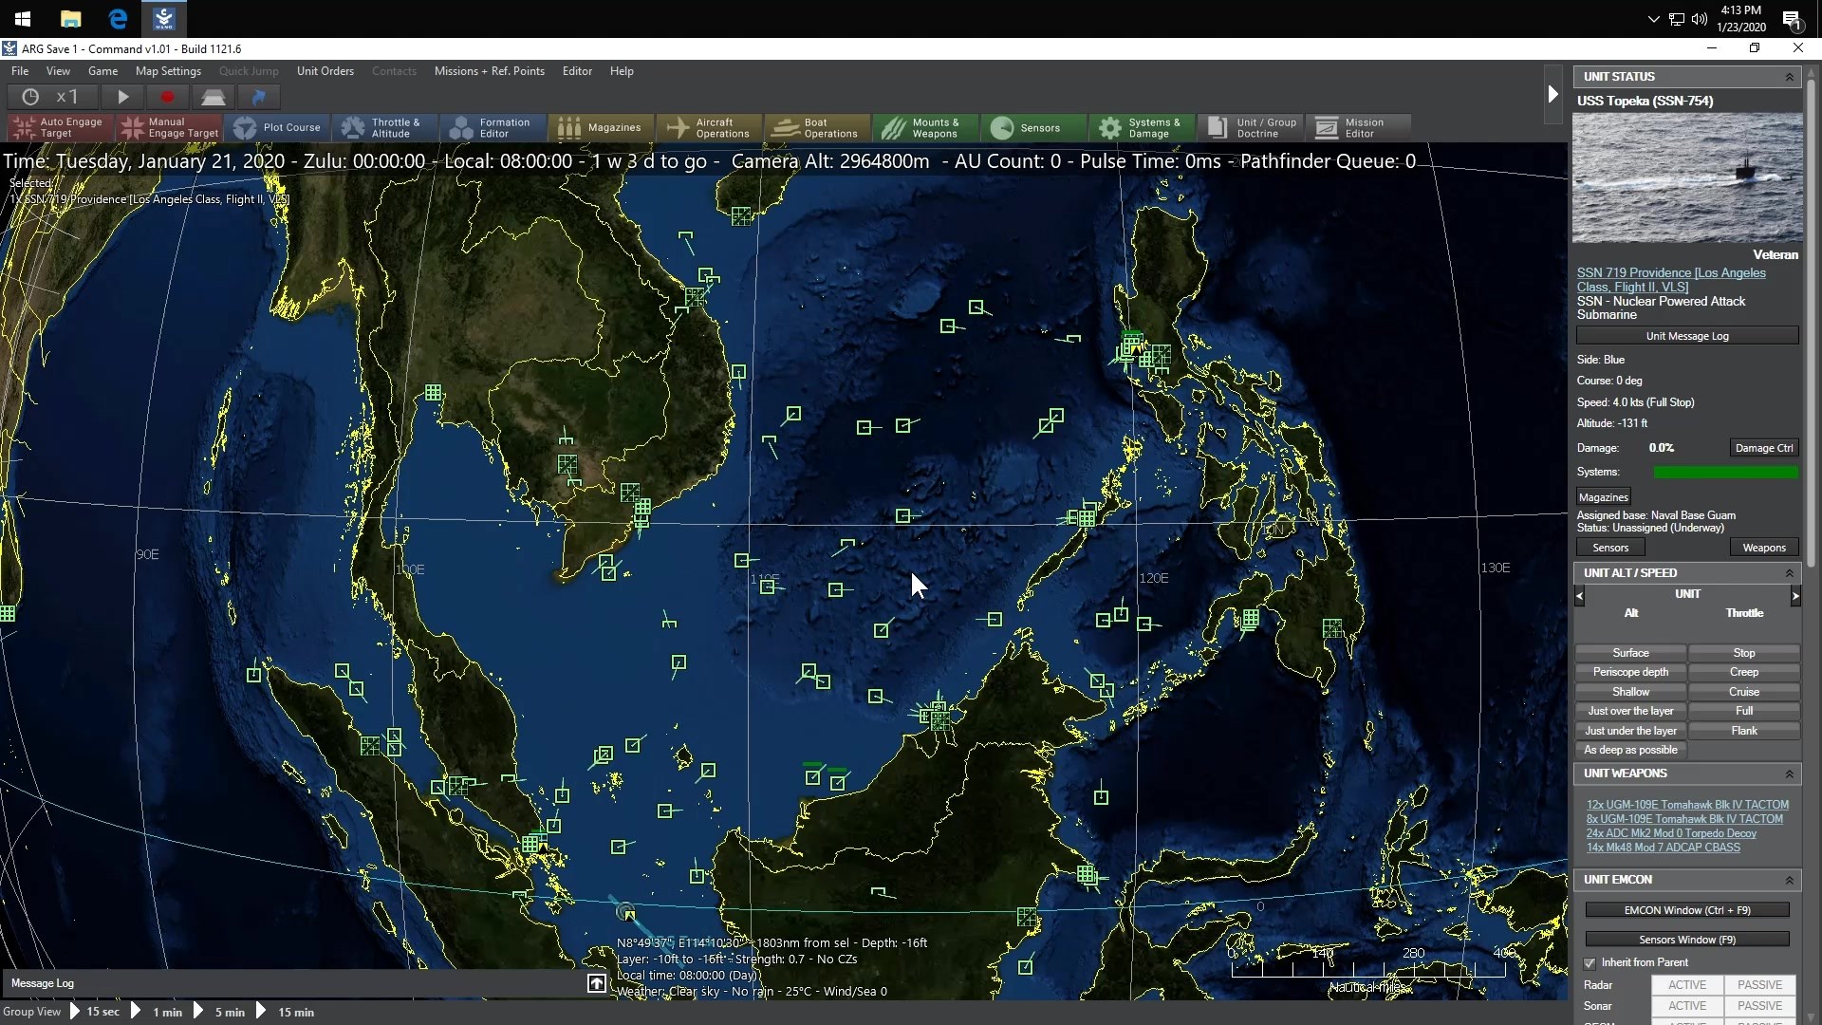The width and height of the screenshot is (1822, 1025).
Task: Open Sensors from the toolbar
Action: pyautogui.click(x=1032, y=127)
